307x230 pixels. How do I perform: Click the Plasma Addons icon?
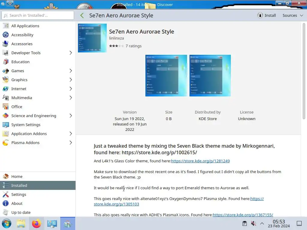pos(6,143)
